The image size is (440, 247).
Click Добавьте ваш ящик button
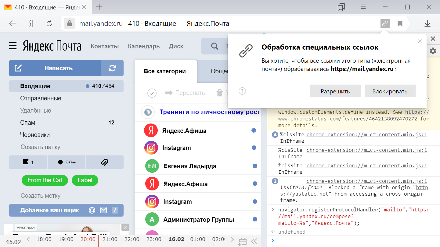[x=66, y=210]
